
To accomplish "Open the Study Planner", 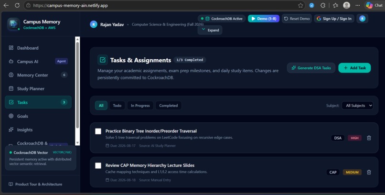I will point(38,89).
